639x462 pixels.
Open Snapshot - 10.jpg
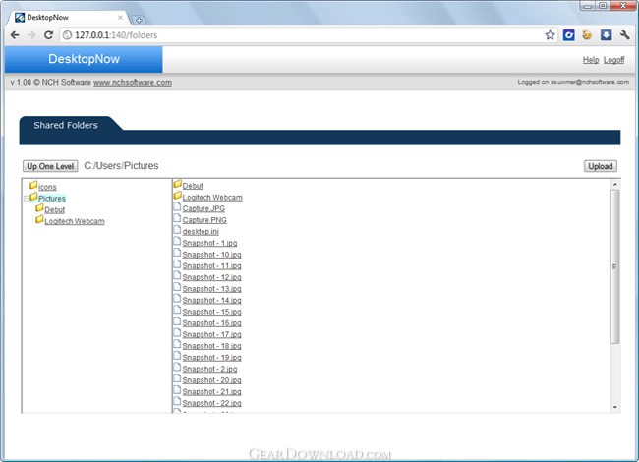pos(211,255)
